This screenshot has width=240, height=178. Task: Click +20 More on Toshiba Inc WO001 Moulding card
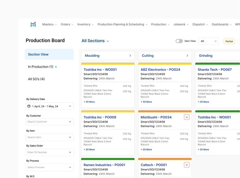click(x=89, y=102)
